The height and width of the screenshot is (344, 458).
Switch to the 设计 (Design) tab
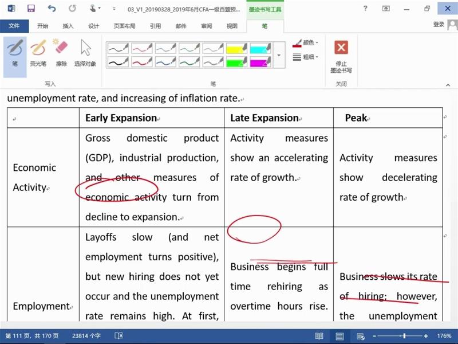point(93,26)
